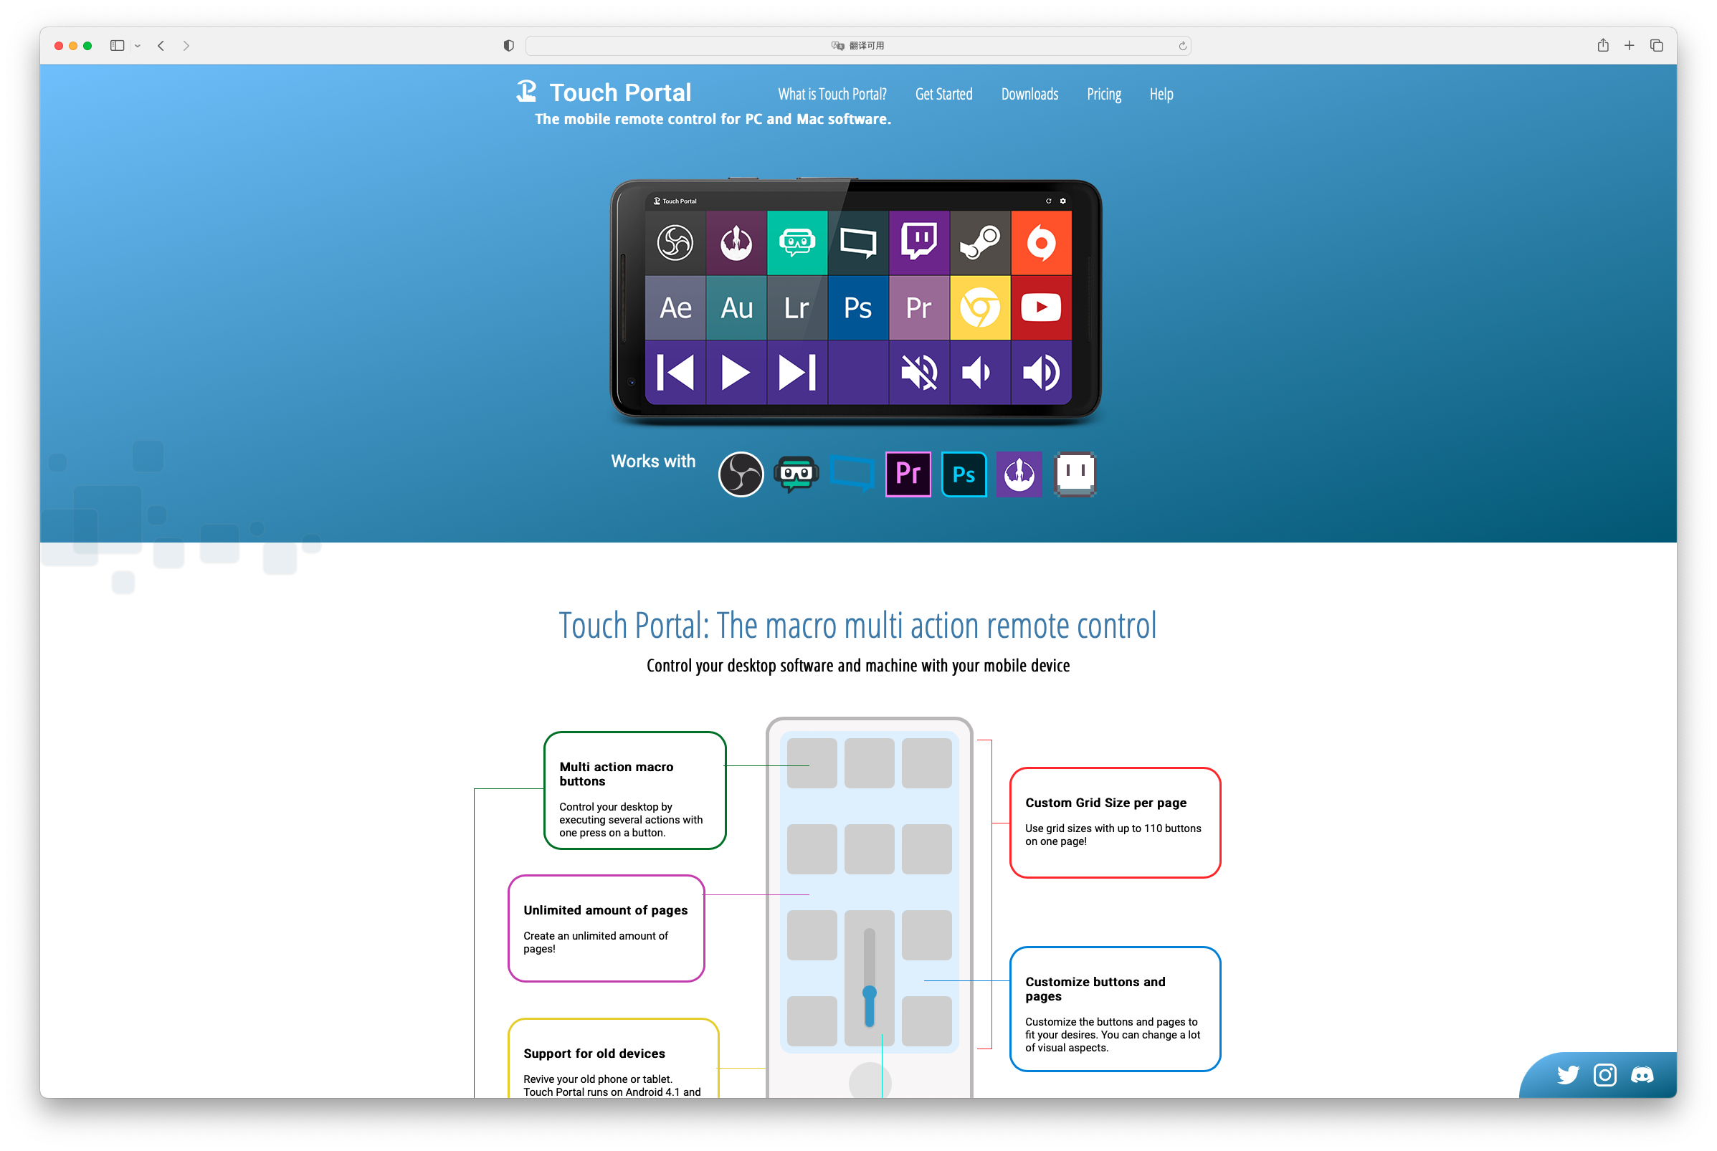Open the Safari tab overview
This screenshot has height=1151, width=1717.
coord(1656,46)
